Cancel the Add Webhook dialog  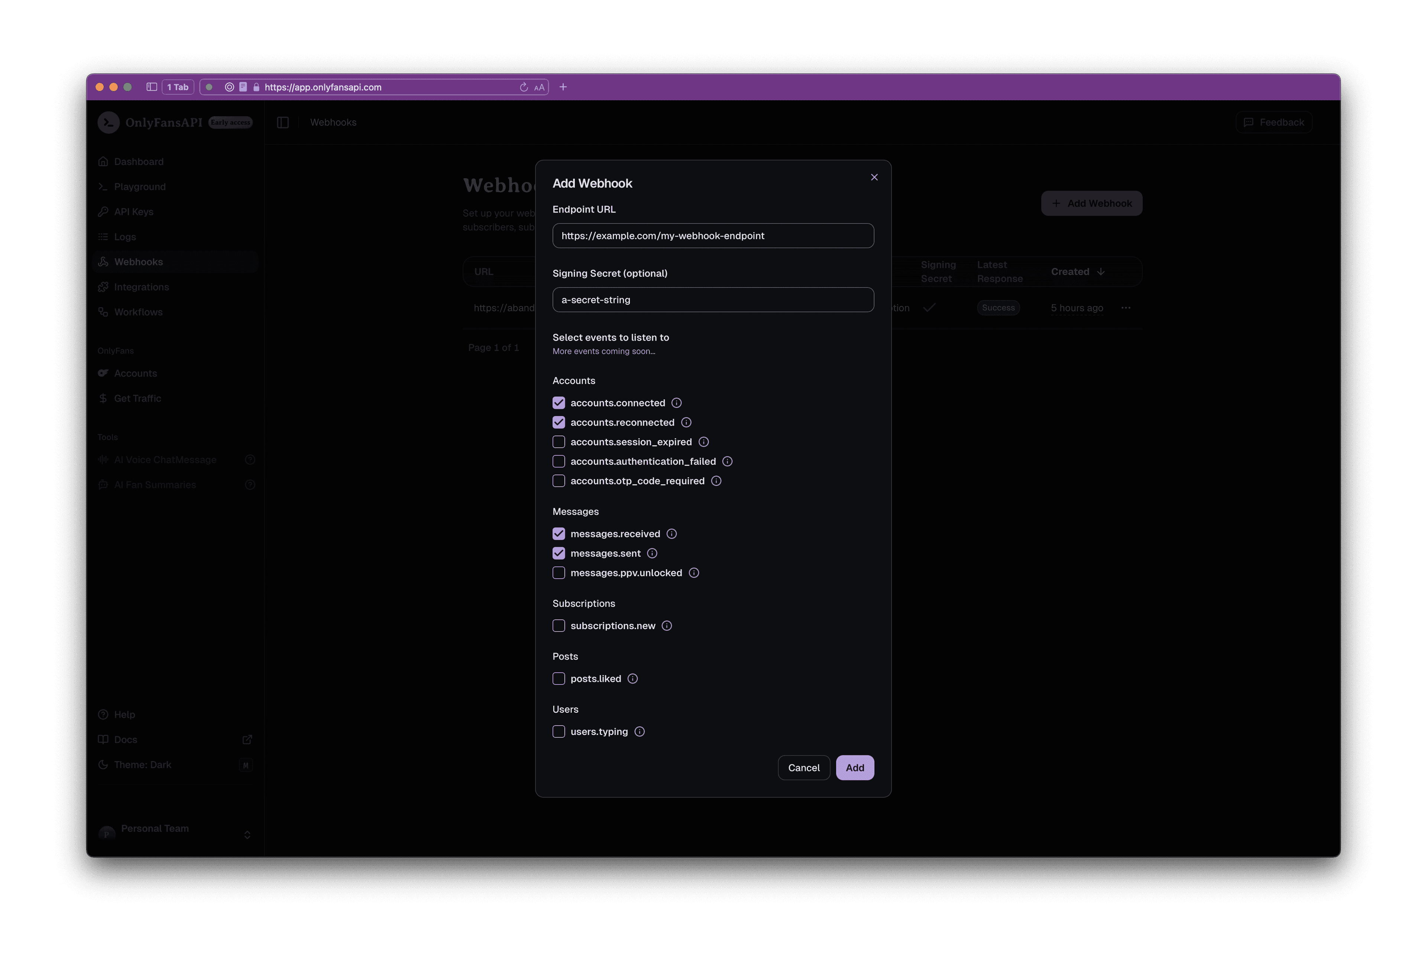pyautogui.click(x=804, y=768)
